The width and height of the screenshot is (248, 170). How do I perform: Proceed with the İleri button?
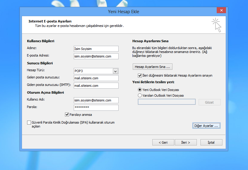[185, 142]
